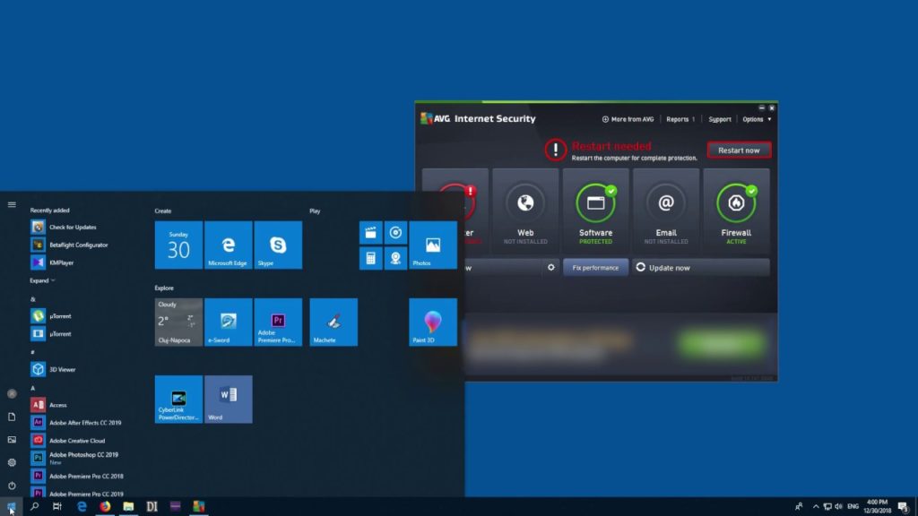Open the Web protection tile in AVG
Viewport: 918px width, 516px height.
click(525, 211)
